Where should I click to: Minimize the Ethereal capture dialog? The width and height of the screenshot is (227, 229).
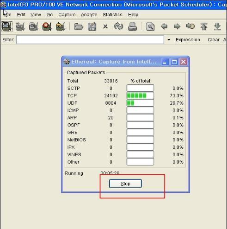tap(165, 62)
